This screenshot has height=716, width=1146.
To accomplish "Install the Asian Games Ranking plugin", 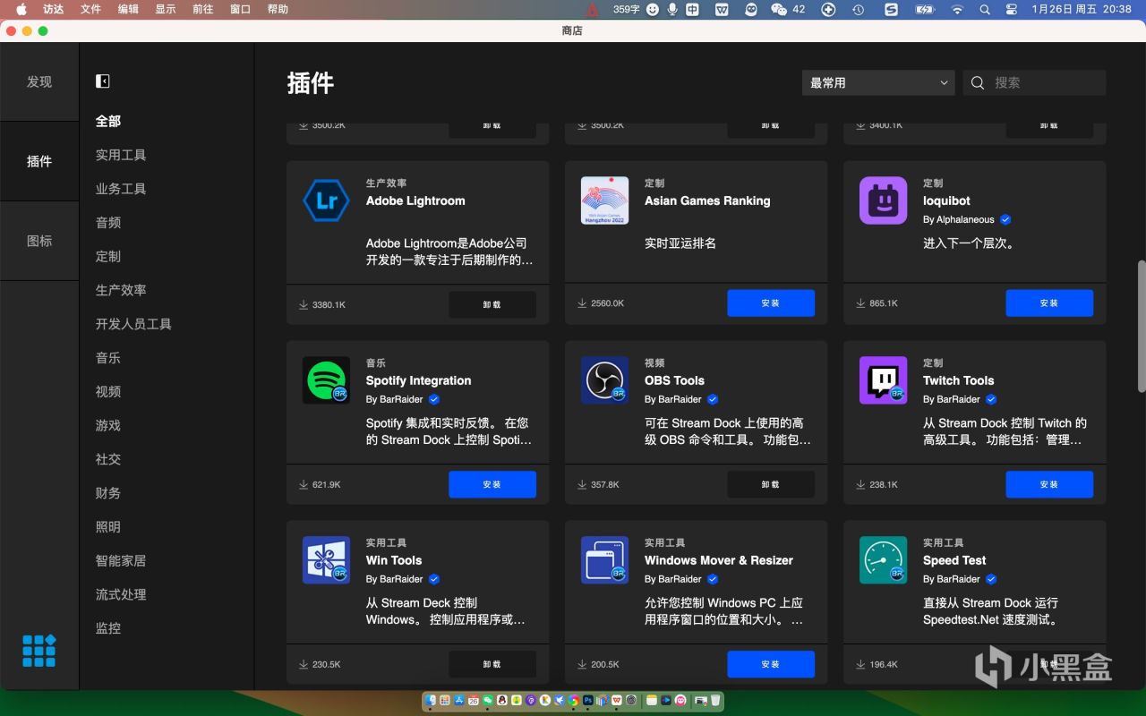I will click(771, 303).
